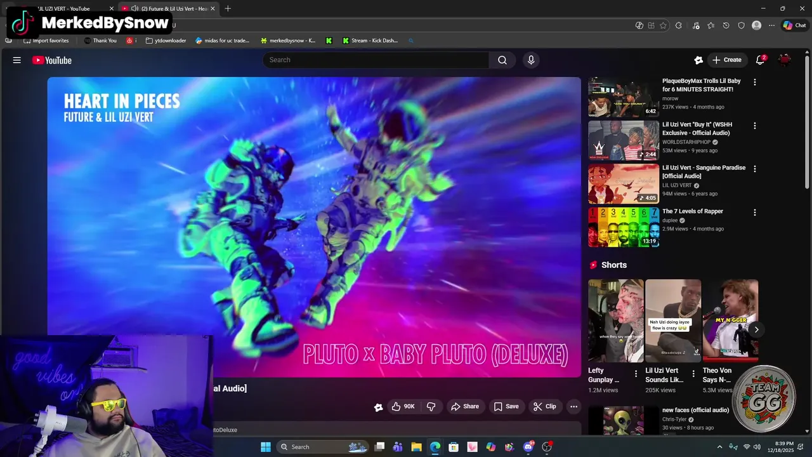
Task: Click the YouTube Create button
Action: 726,60
